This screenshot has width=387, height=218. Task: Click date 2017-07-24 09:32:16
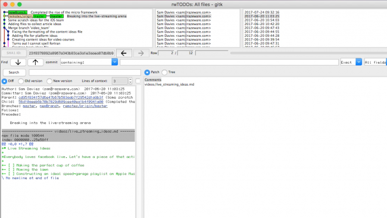(262, 13)
